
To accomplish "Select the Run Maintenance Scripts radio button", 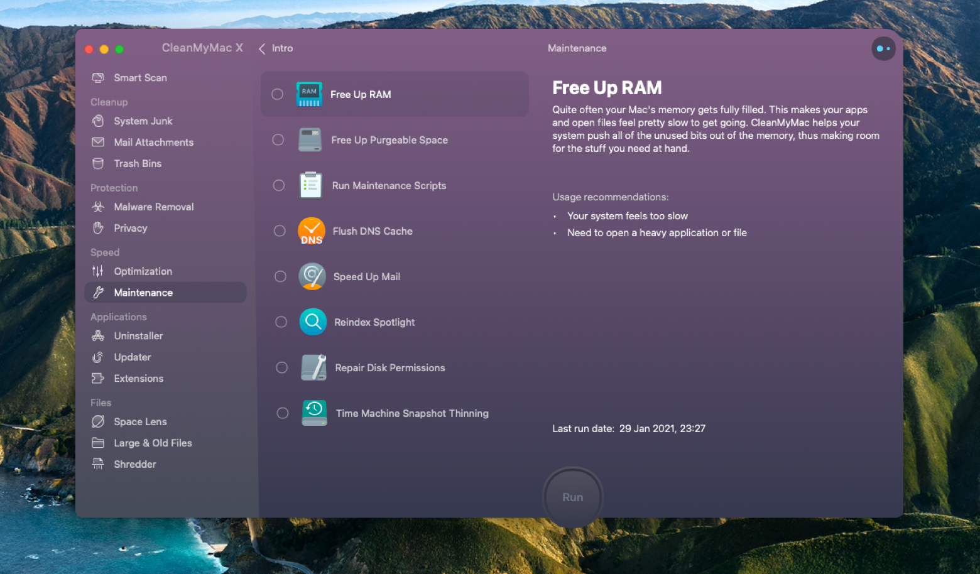I will tap(279, 185).
